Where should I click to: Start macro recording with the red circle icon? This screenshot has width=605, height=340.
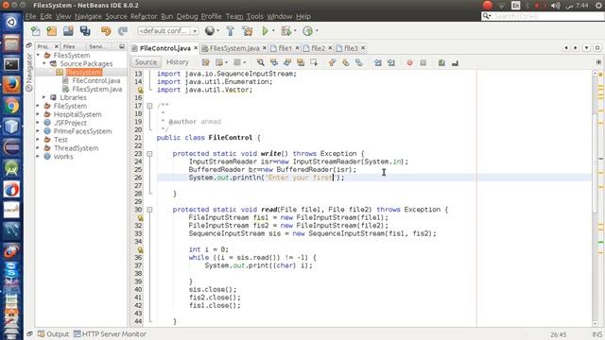click(409, 62)
